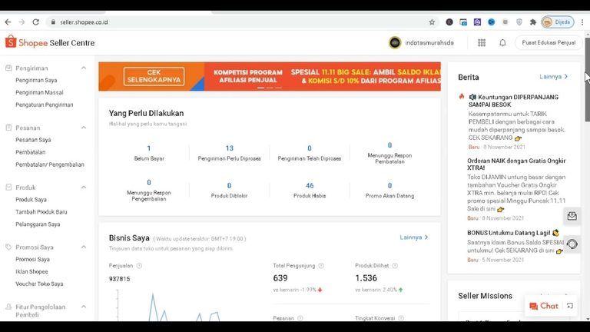The height and width of the screenshot is (332, 590).
Task: Click the page vertical scrollbar
Action: pos(588,79)
